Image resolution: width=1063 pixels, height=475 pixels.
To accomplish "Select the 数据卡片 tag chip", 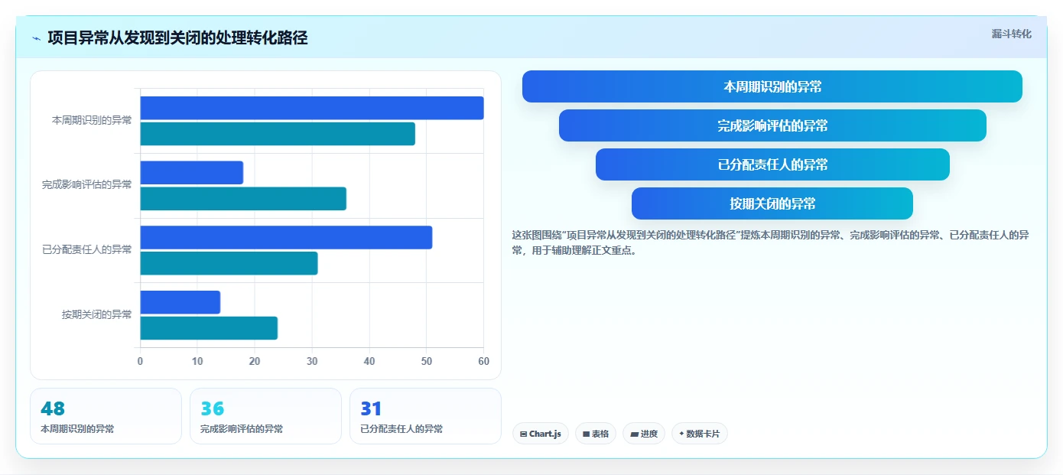I will (x=700, y=434).
